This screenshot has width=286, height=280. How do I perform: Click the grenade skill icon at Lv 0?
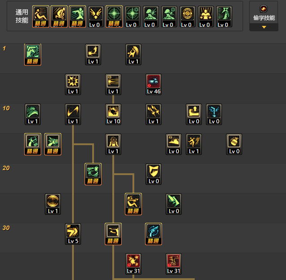(234, 144)
